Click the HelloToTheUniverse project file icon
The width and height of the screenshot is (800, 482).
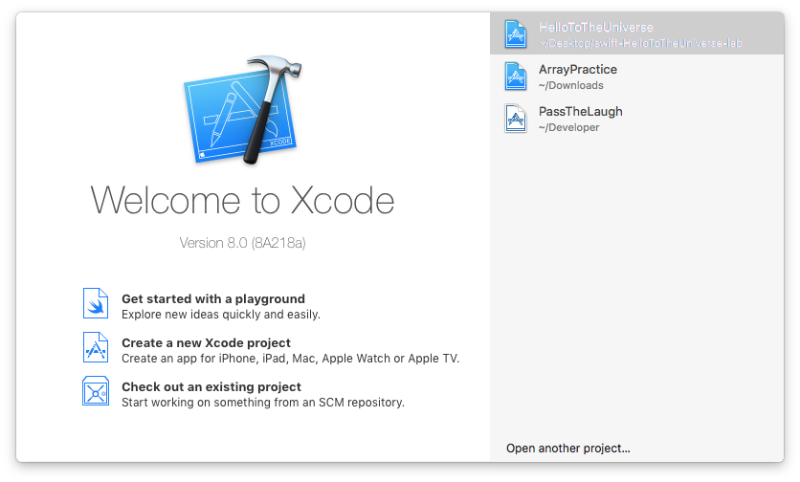(515, 33)
